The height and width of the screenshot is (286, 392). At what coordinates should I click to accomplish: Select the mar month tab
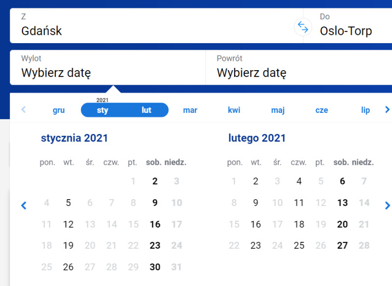tap(190, 110)
